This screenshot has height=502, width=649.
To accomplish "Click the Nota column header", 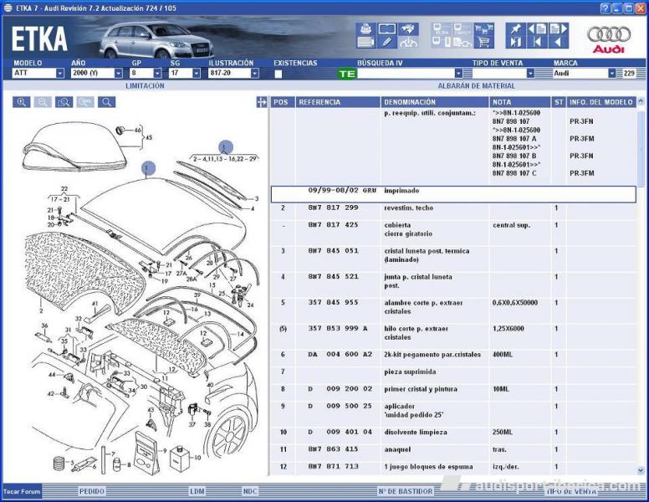I will [x=520, y=102].
